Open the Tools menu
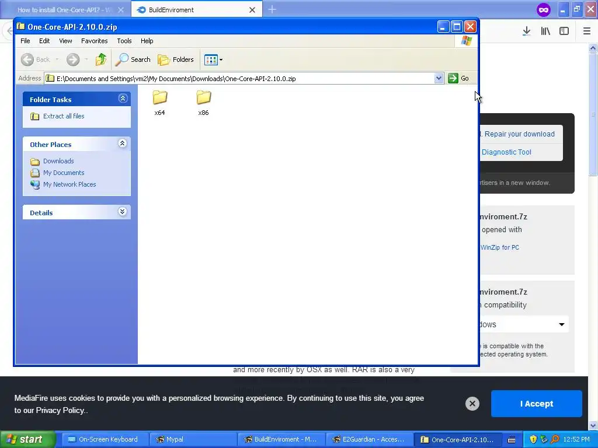Image resolution: width=598 pixels, height=448 pixels. click(x=124, y=41)
